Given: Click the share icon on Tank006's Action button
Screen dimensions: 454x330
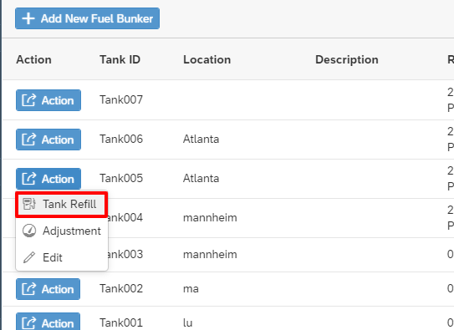Looking at the screenshot, I should click(29, 140).
